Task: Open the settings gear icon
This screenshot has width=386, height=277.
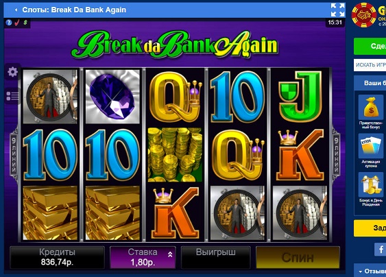Action: pyautogui.click(x=12, y=72)
